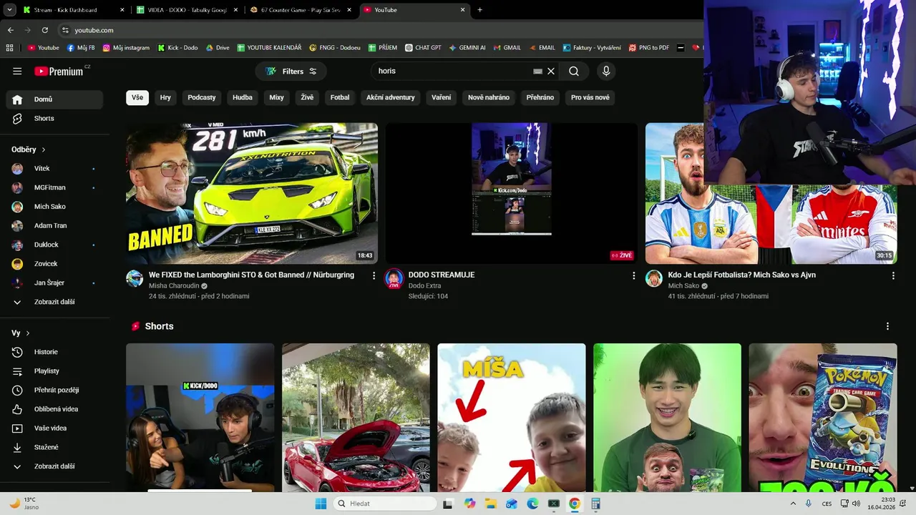
Task: Open Shorts from the sidebar
Action: coord(54,118)
